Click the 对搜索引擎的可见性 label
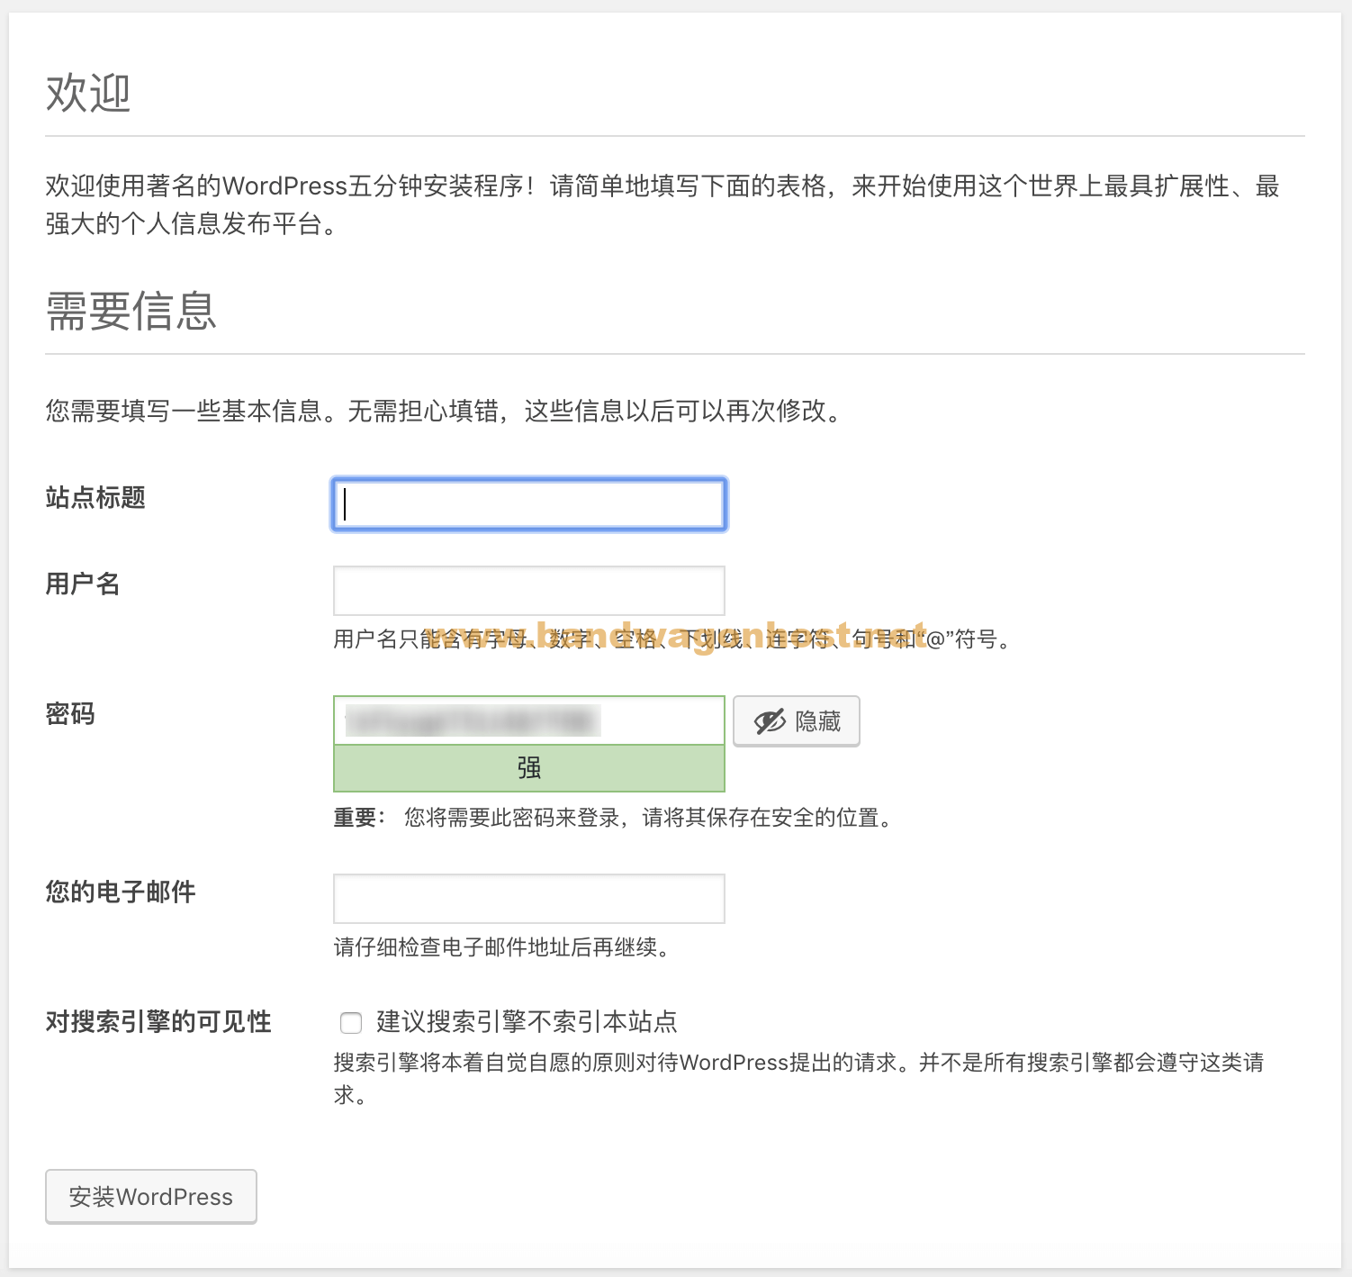1352x1277 pixels. 158,1021
